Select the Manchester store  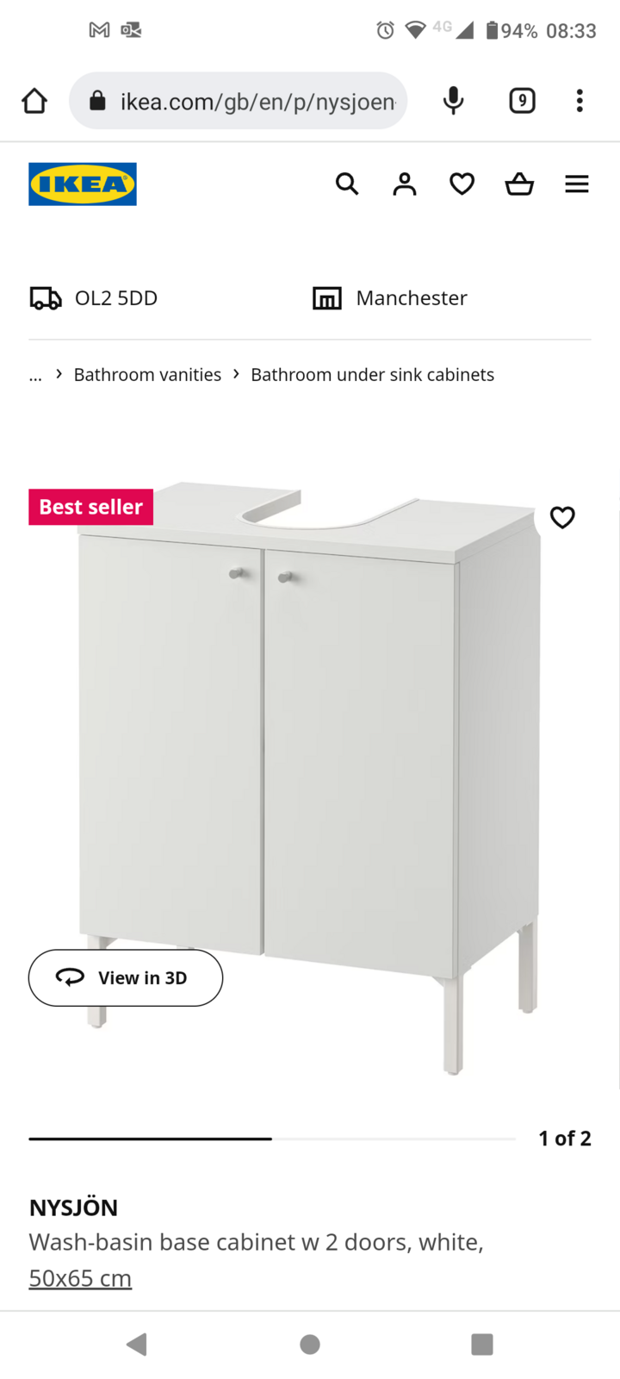click(390, 298)
